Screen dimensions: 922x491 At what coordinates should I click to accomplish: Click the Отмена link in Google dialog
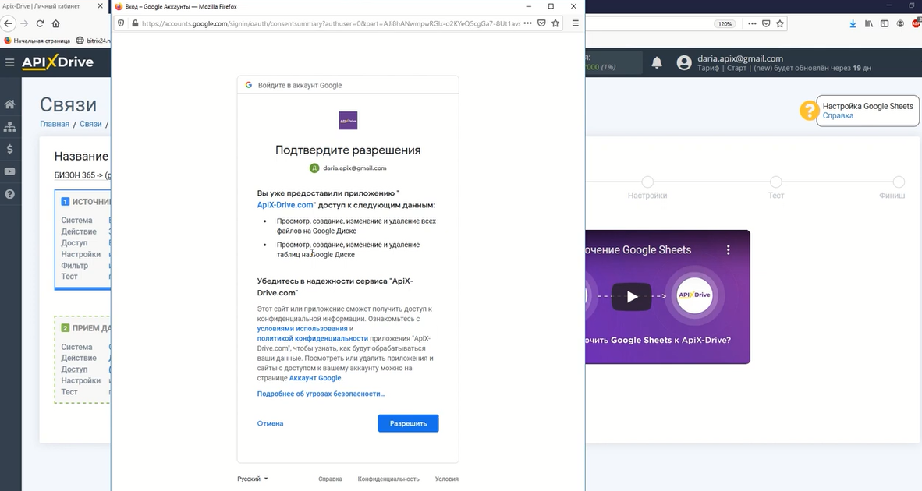(270, 423)
